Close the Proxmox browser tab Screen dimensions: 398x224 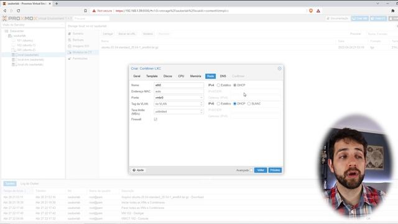[50, 4]
